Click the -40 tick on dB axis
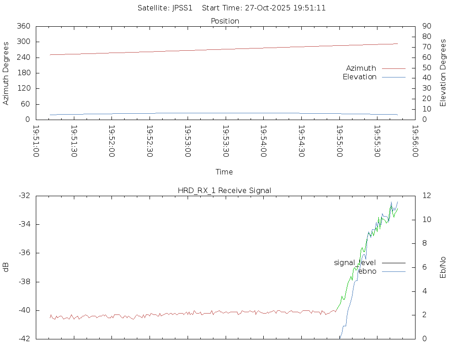The image size is (464, 348). pos(24,310)
